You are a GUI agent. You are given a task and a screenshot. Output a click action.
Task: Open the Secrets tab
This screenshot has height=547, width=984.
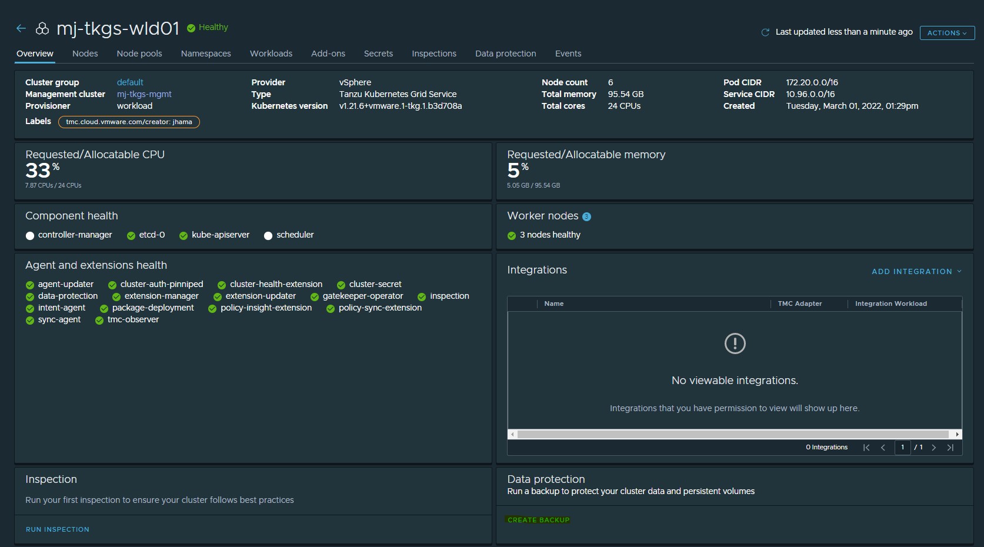(378, 54)
